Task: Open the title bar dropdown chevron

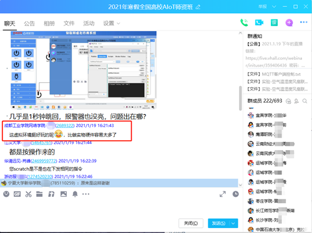Action: pyautogui.click(x=274, y=7)
